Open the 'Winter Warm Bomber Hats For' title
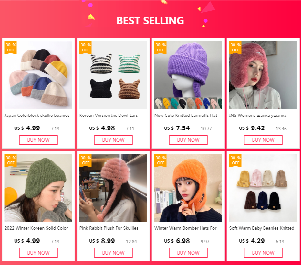The image size is (301, 265). click(x=185, y=228)
